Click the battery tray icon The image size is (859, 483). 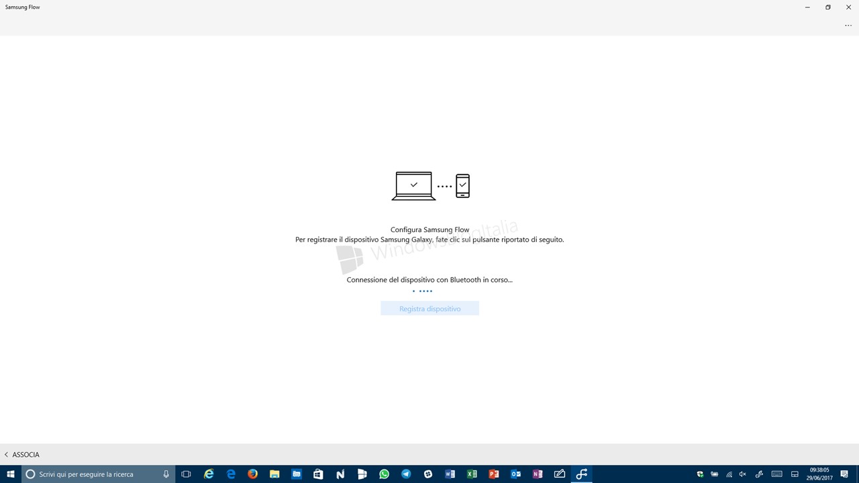[x=715, y=474]
